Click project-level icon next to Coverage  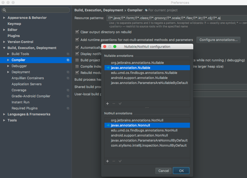tap(68, 90)
